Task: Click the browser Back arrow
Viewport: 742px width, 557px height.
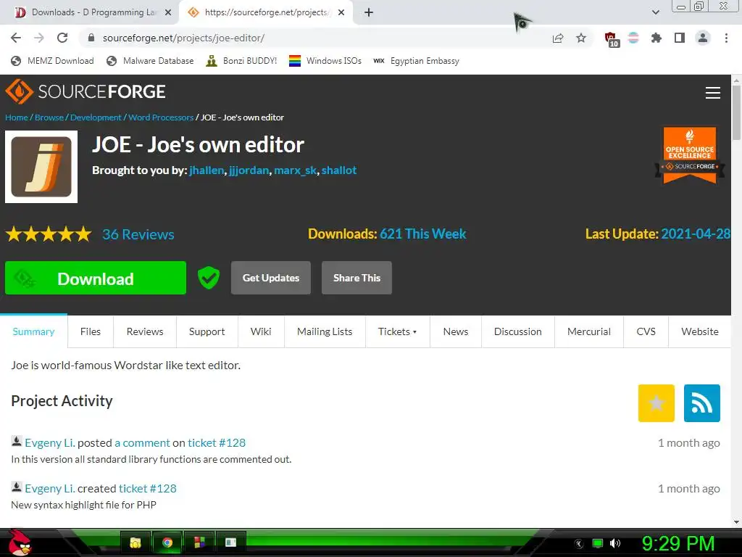Action: pos(16,38)
